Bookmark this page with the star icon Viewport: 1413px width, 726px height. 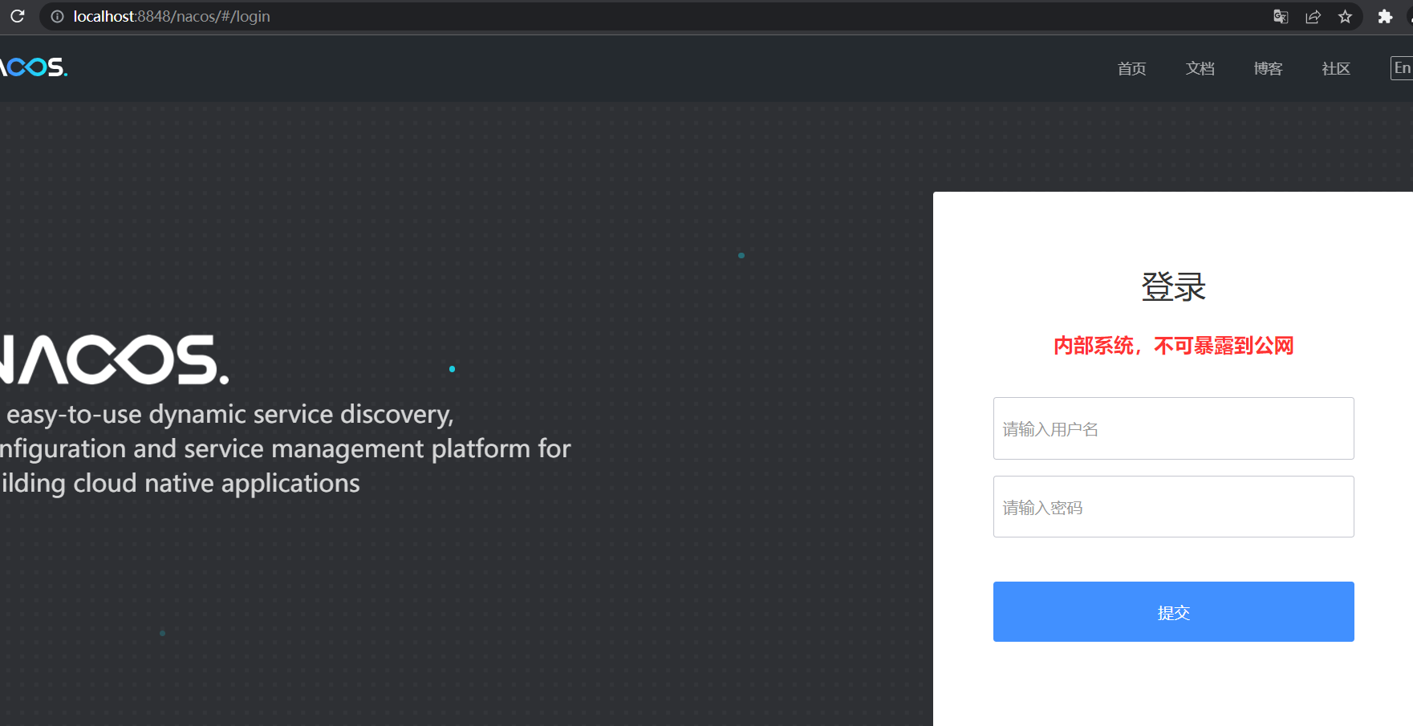[1345, 16]
